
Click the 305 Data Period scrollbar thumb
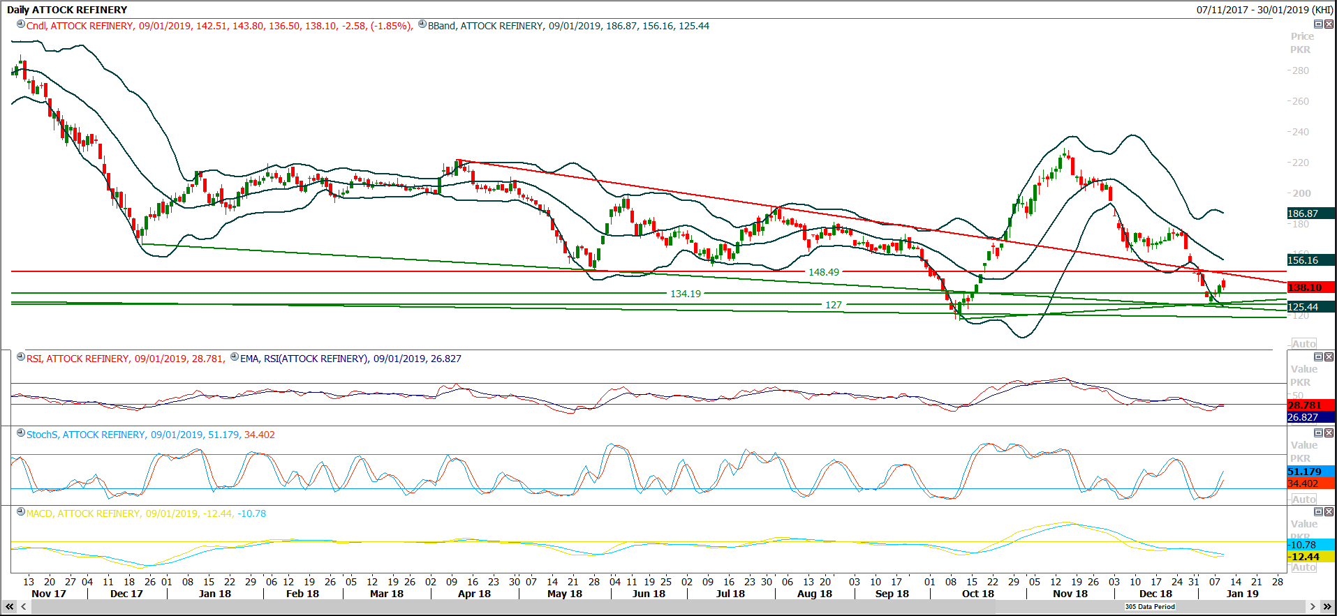pyautogui.click(x=1150, y=607)
